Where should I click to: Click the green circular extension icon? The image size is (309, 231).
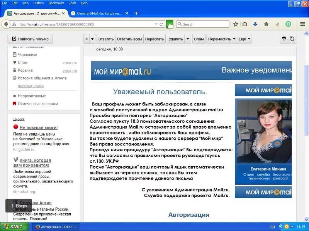pyautogui.click(x=288, y=24)
